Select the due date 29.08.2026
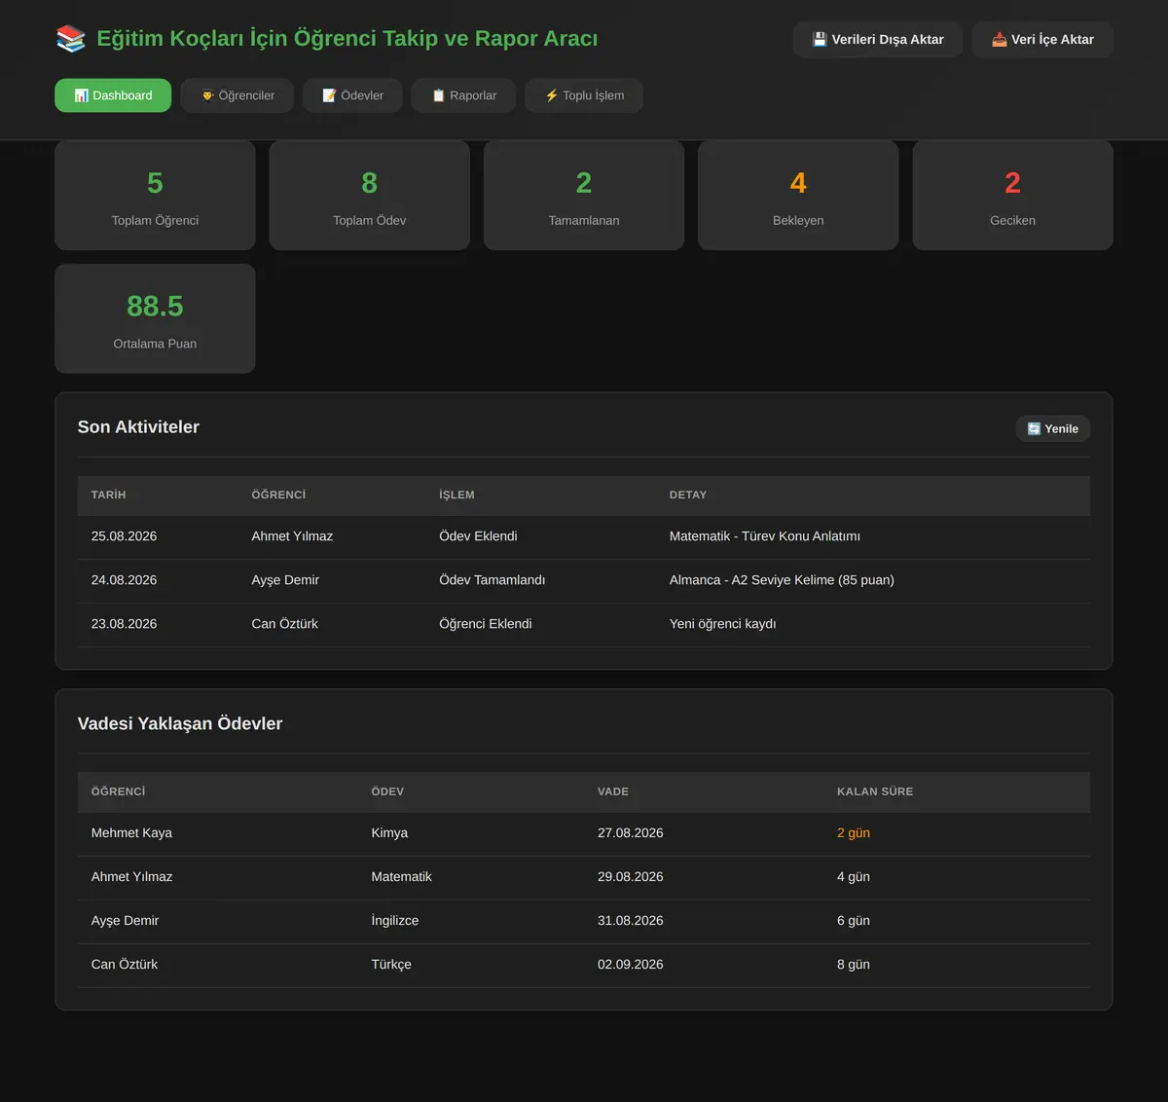Image resolution: width=1168 pixels, height=1102 pixels. [x=631, y=877]
